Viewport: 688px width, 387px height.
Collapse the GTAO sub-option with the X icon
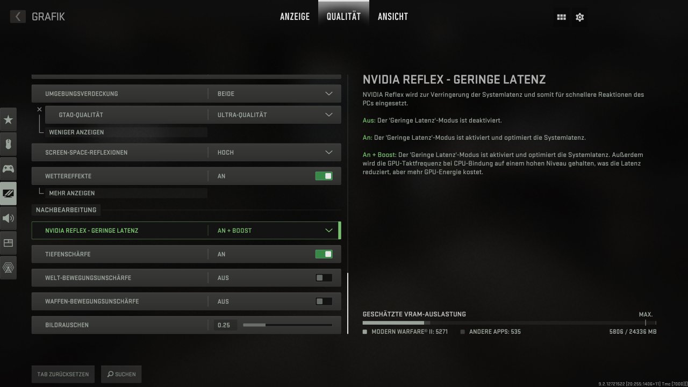pos(39,109)
